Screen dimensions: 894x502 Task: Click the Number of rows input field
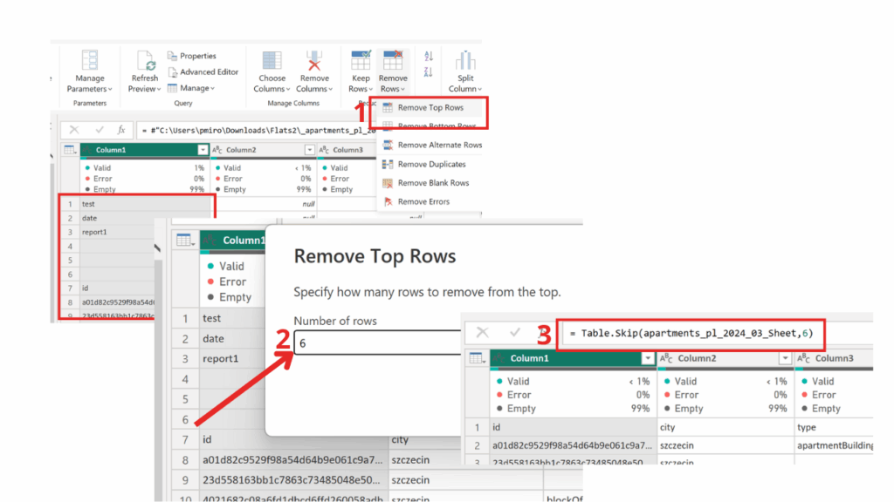[377, 343]
